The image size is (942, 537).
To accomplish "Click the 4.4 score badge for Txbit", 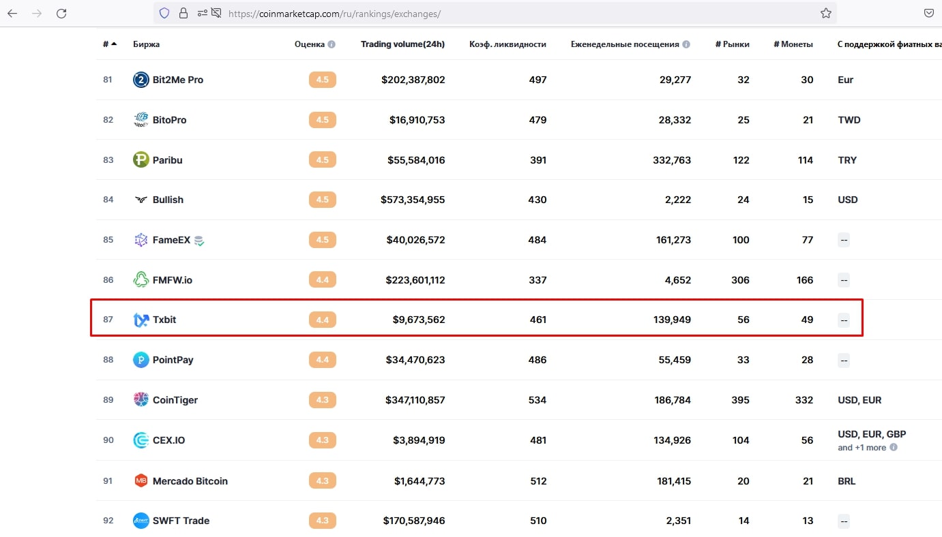I will click(323, 320).
